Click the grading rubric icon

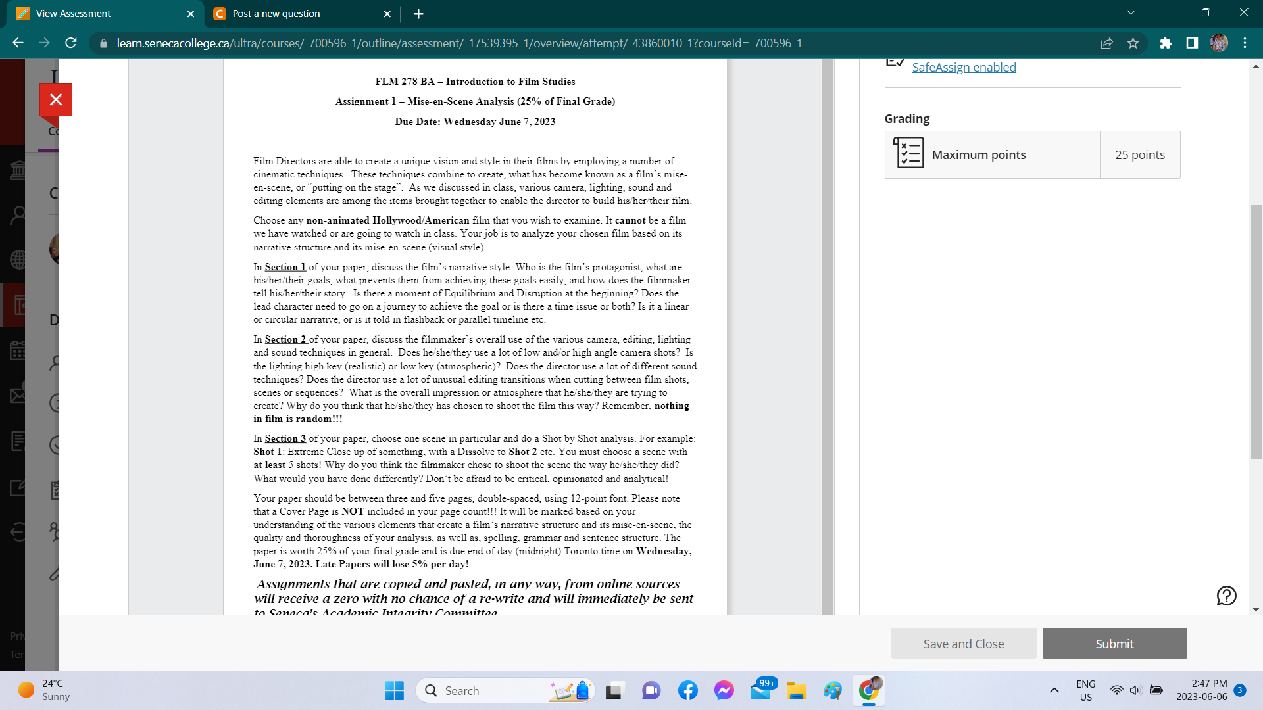click(908, 154)
